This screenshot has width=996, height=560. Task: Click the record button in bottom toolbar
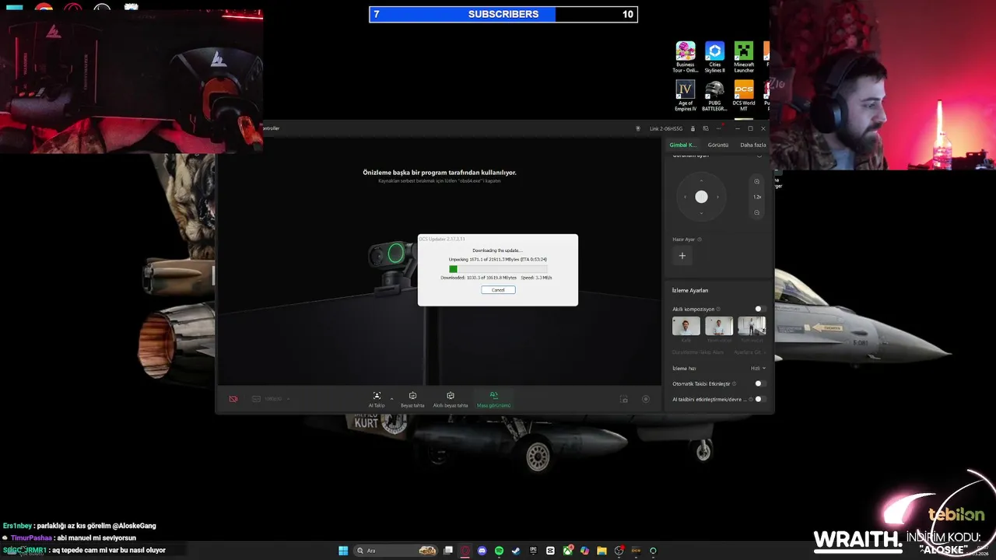click(645, 399)
